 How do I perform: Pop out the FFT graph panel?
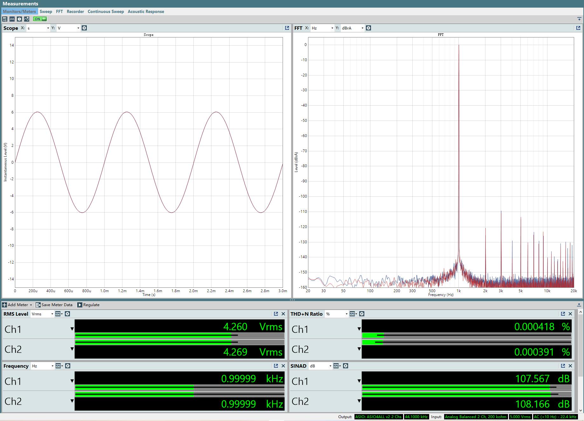pyautogui.click(x=578, y=28)
